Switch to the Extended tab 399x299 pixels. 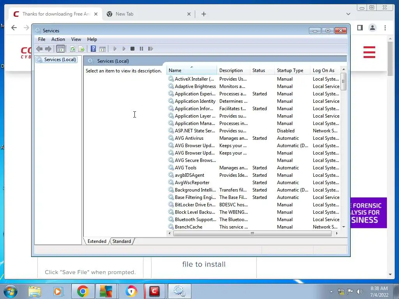[x=97, y=241]
